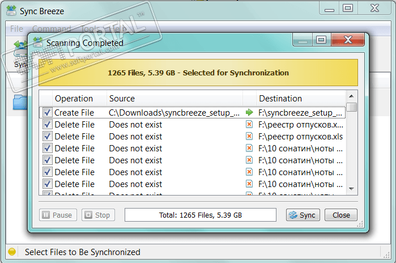Toggle checkbox of second Delete File row
Screen dimensions: 396x263
pyautogui.click(x=47, y=137)
